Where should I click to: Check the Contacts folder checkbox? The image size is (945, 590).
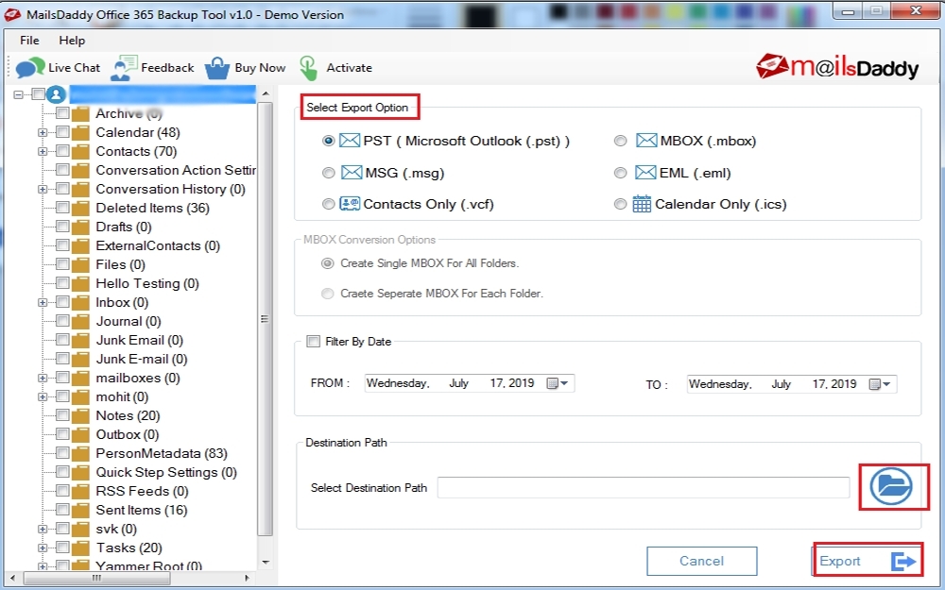(62, 150)
